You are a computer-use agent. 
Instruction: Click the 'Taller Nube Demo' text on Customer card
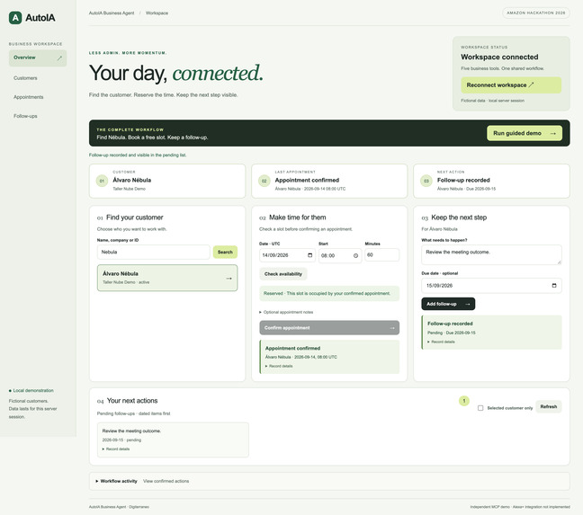pyautogui.click(x=129, y=189)
